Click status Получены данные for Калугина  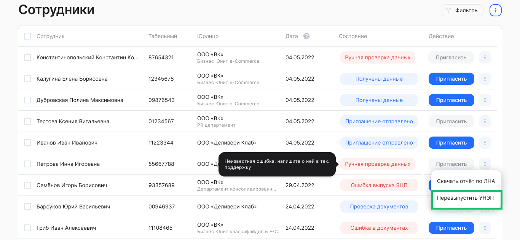click(379, 79)
